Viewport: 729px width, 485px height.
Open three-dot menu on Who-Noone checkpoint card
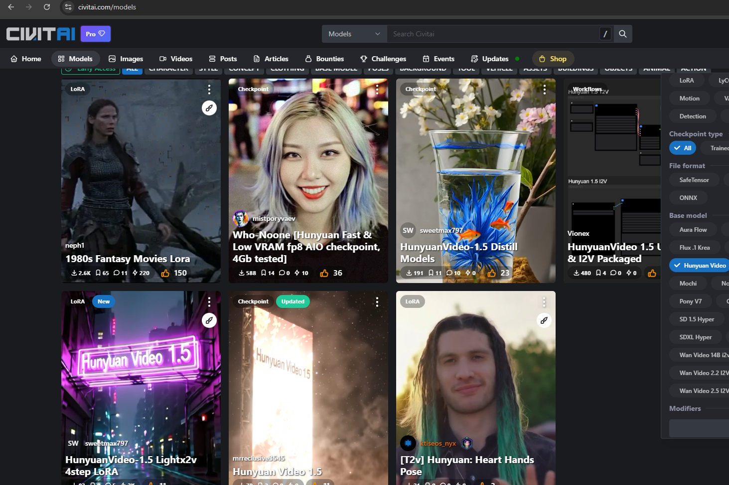coord(377,90)
